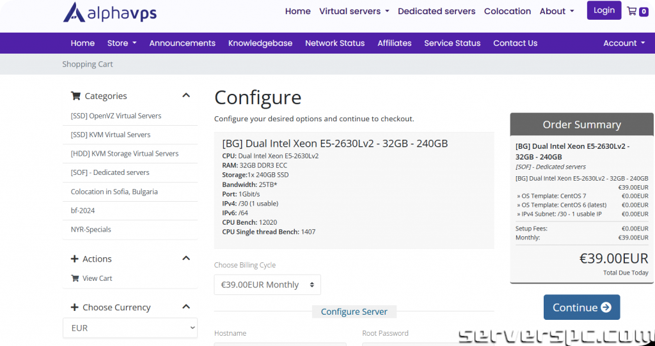The width and height of the screenshot is (655, 346).
Task: Open the Store menu in navbar
Action: (122, 43)
